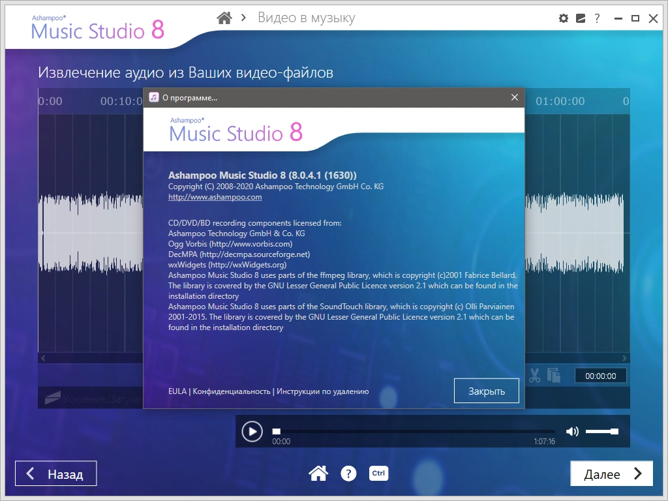Click the paste clipboard icon
This screenshot has width=668, height=501.
553,375
